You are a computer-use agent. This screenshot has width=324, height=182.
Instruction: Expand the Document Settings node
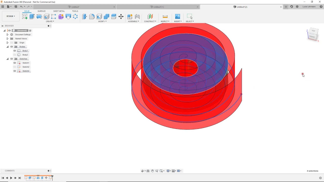[x=8, y=35]
